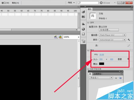This screenshot has width=134, height=100.
Task: Click the timeline vertical scrollbar
Action: tap(79, 21)
